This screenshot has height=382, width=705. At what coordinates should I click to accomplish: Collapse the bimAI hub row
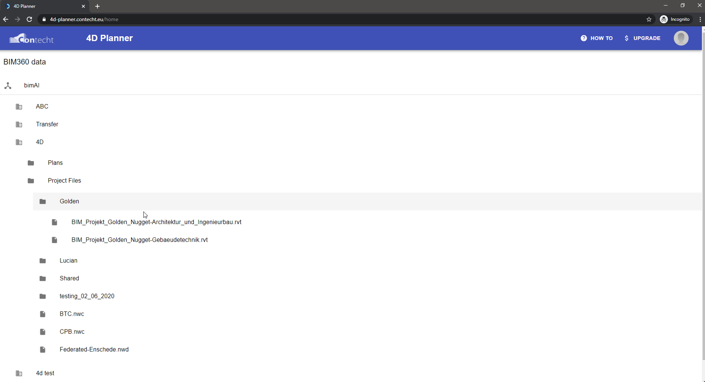(x=351, y=85)
